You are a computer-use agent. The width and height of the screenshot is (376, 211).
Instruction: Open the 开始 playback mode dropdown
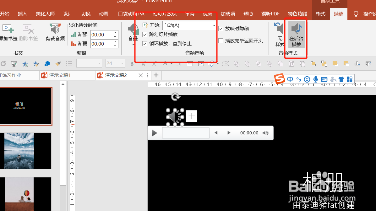(x=214, y=25)
